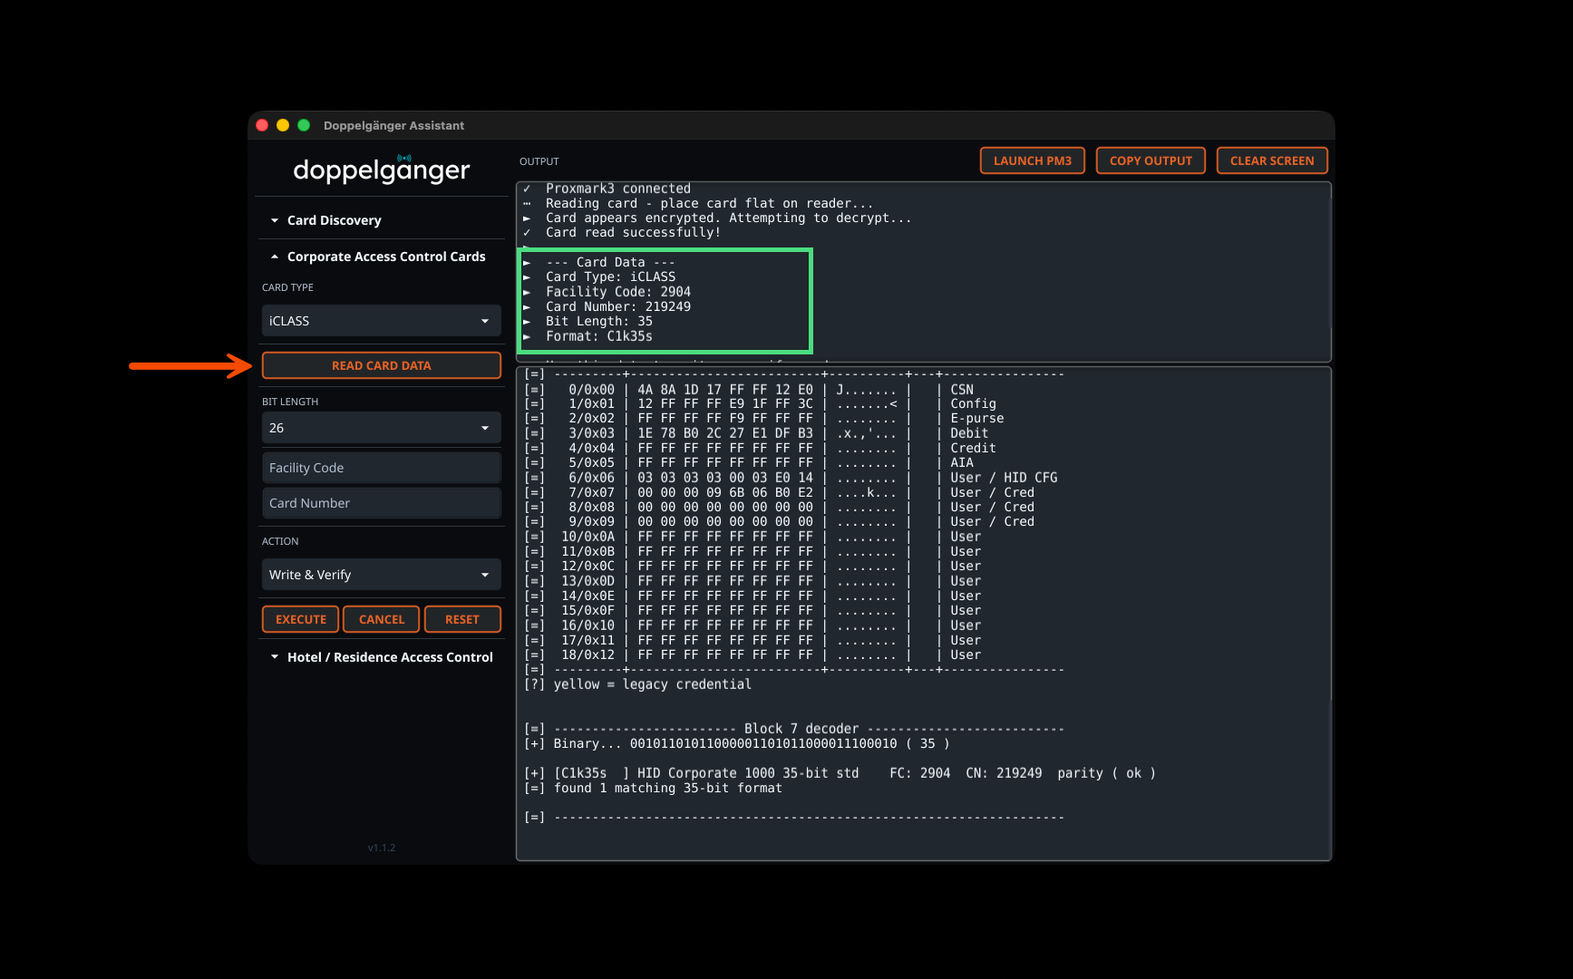Copy the output text
Screen dimensions: 1573x979
click(x=1151, y=160)
